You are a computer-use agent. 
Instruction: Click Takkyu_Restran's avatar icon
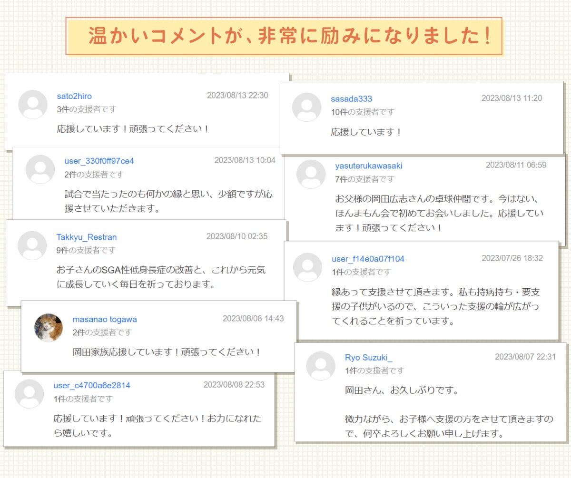32,245
